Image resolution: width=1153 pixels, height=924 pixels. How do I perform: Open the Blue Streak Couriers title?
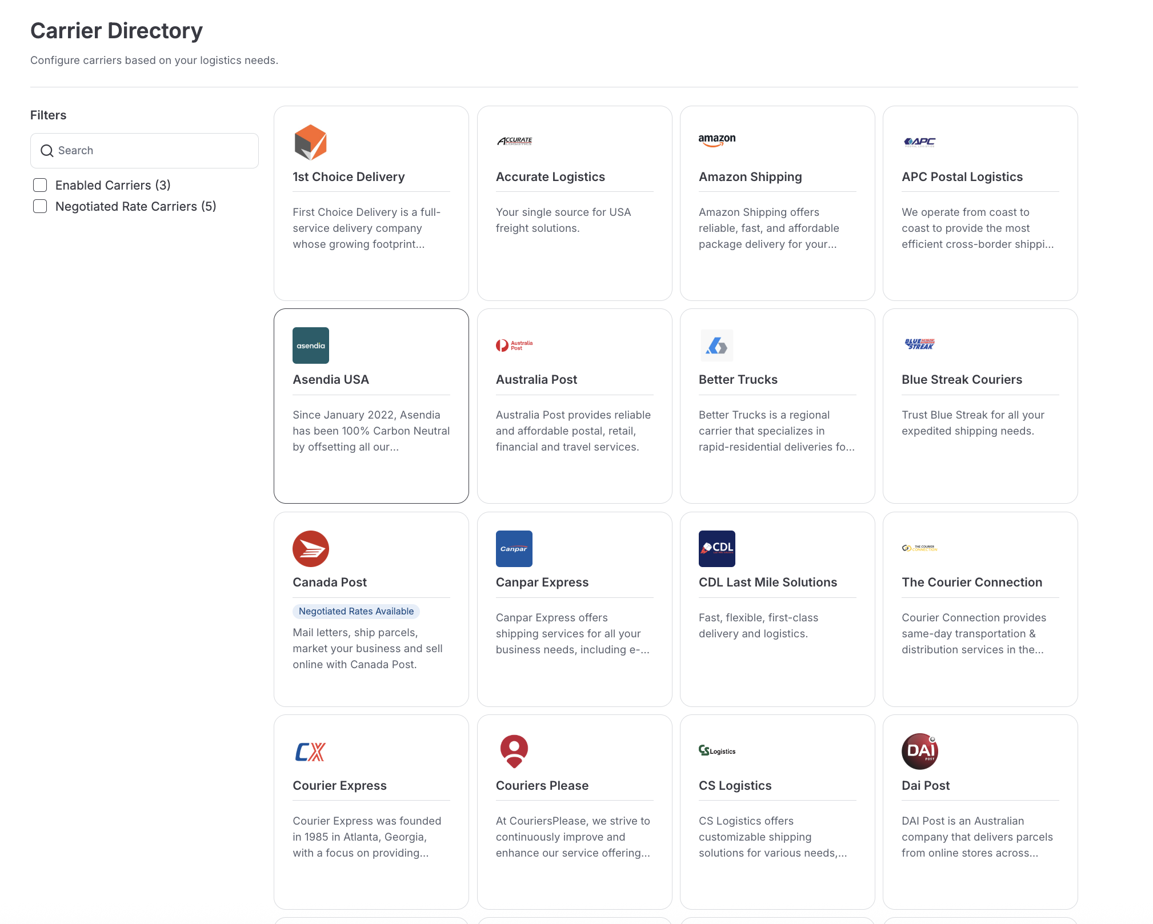(962, 380)
